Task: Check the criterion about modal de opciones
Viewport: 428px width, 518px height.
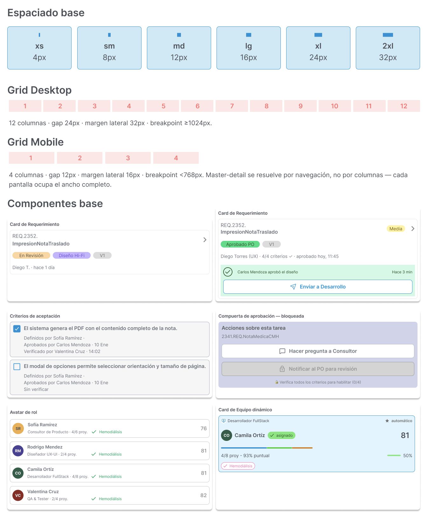Action: [17, 366]
